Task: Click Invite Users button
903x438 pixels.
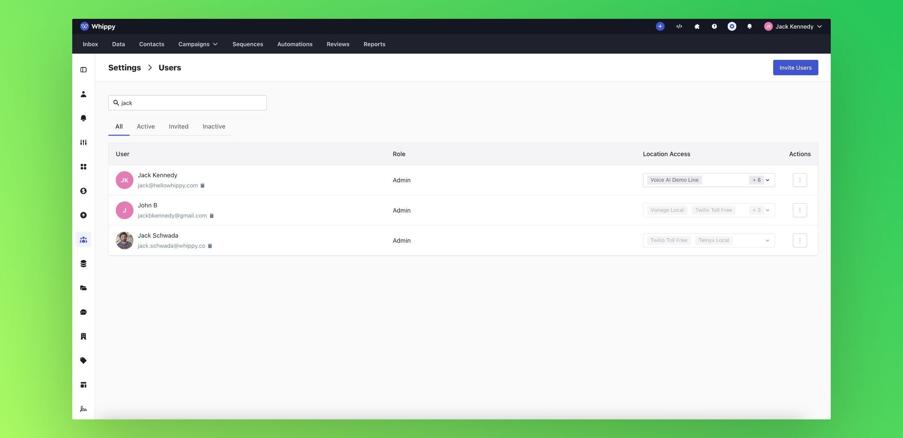Action: (796, 67)
